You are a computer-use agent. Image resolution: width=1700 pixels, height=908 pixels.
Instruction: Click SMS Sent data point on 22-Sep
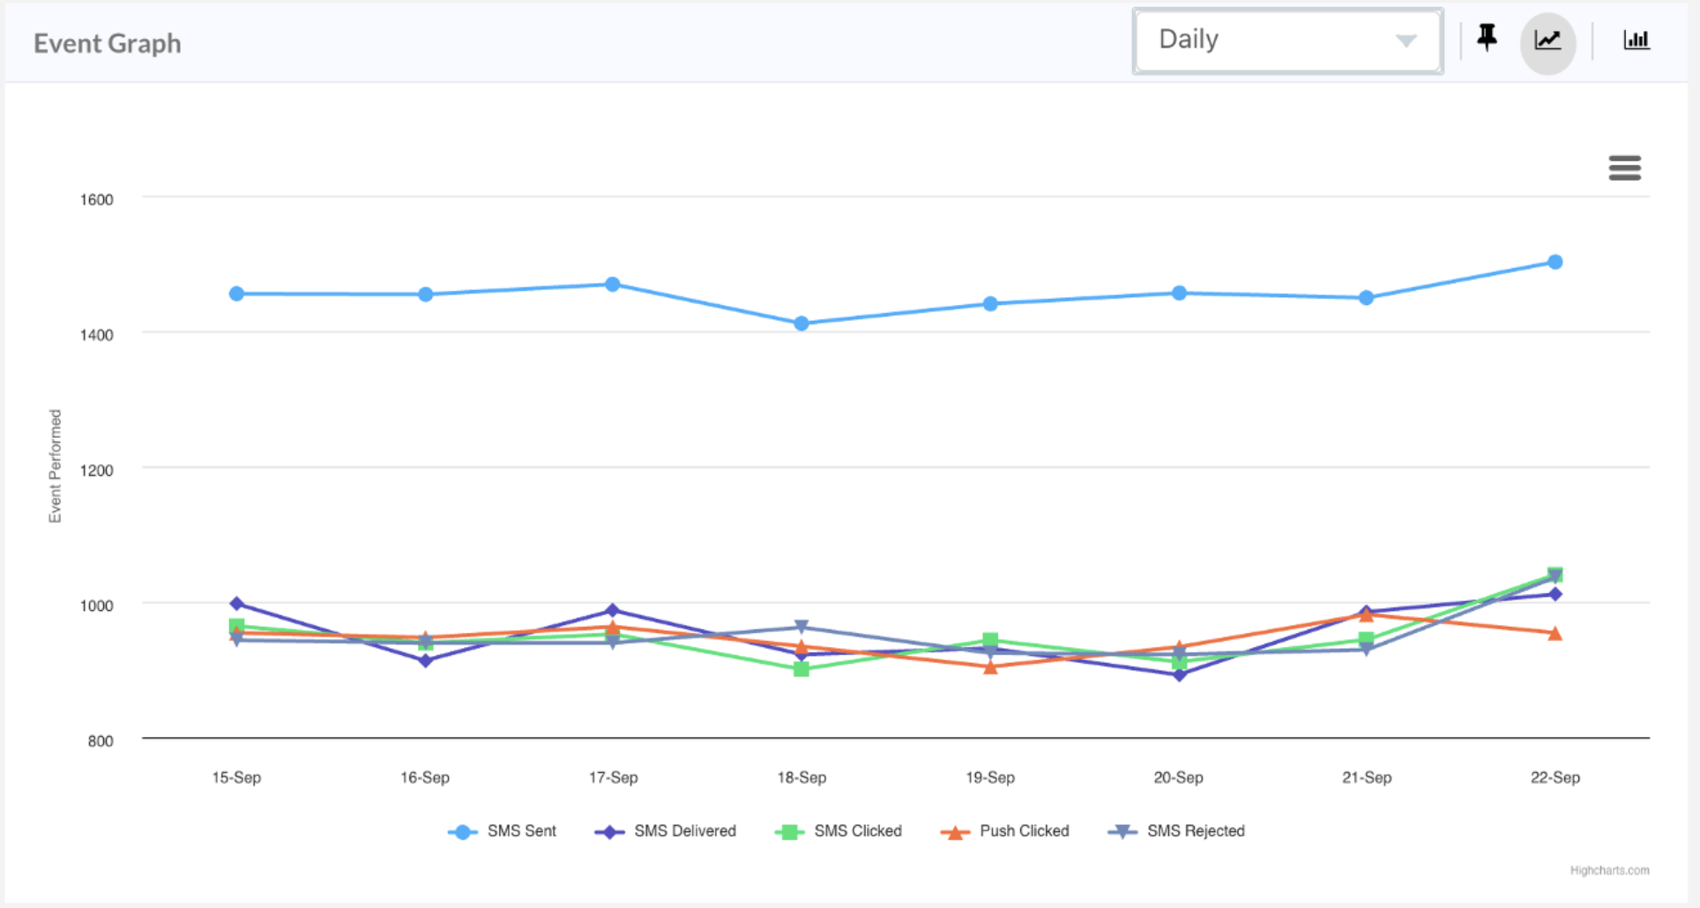pos(1555,262)
